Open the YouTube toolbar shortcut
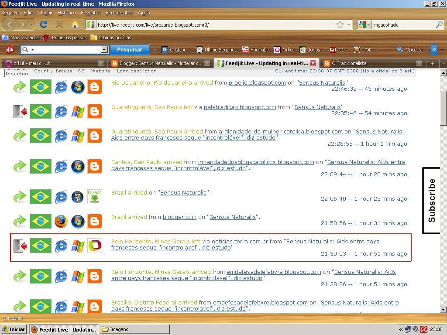The height and width of the screenshot is (335, 447). (x=255, y=50)
